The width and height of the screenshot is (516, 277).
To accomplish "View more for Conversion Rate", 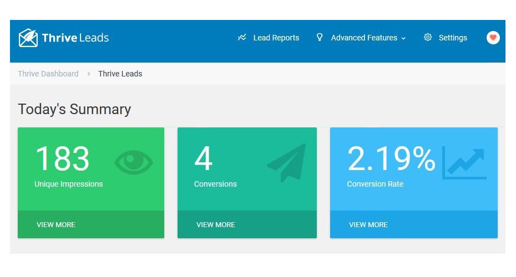I will tap(368, 225).
